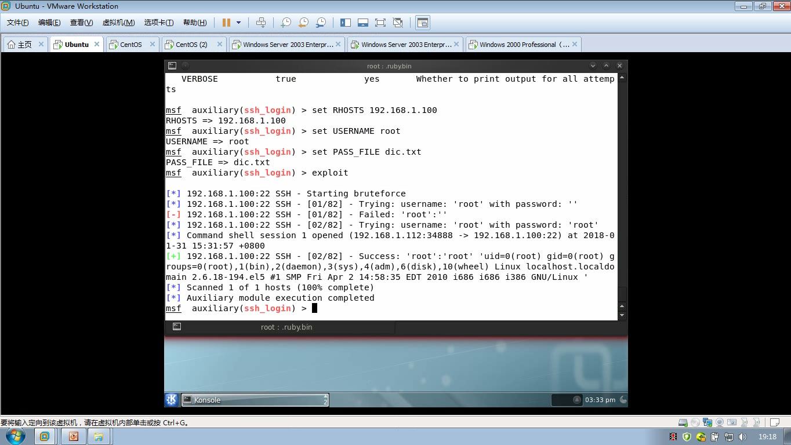Screen dimensions: 791x445
Task: Click the 'Scanned 1 of 1 hosts' line
Action: (270, 287)
